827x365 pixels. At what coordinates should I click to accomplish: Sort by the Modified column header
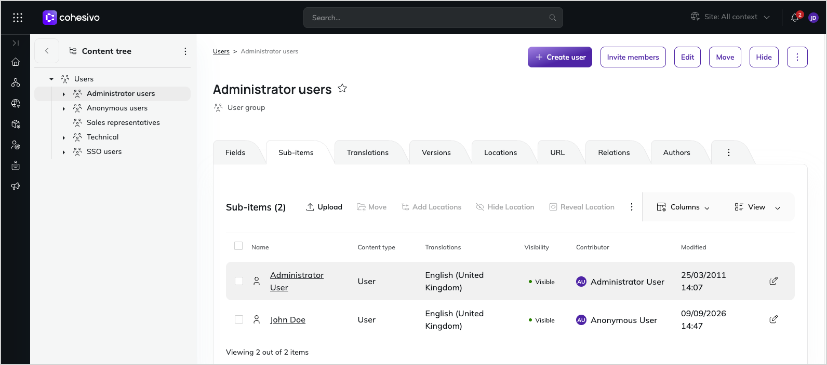693,247
